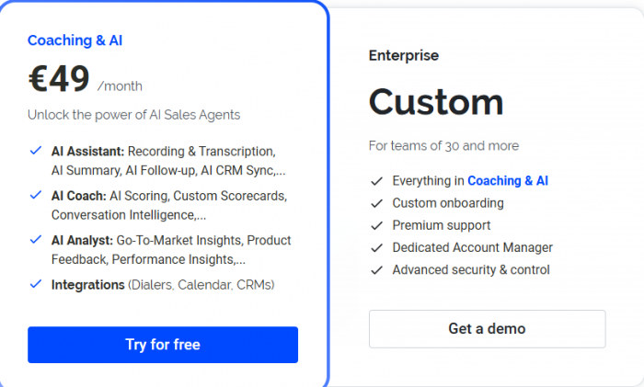
Task: Click the checkmark beside Custom onboarding
Action: [x=375, y=203]
